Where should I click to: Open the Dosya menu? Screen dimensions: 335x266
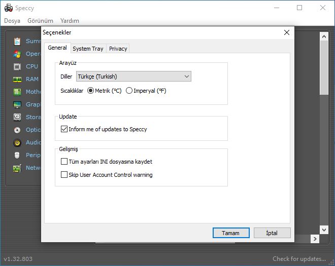12,21
